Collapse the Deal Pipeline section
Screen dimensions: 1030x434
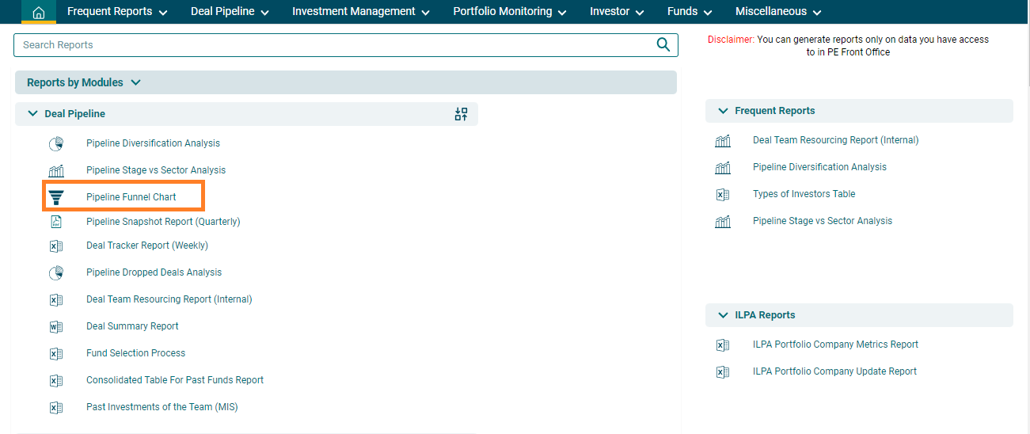(x=32, y=114)
